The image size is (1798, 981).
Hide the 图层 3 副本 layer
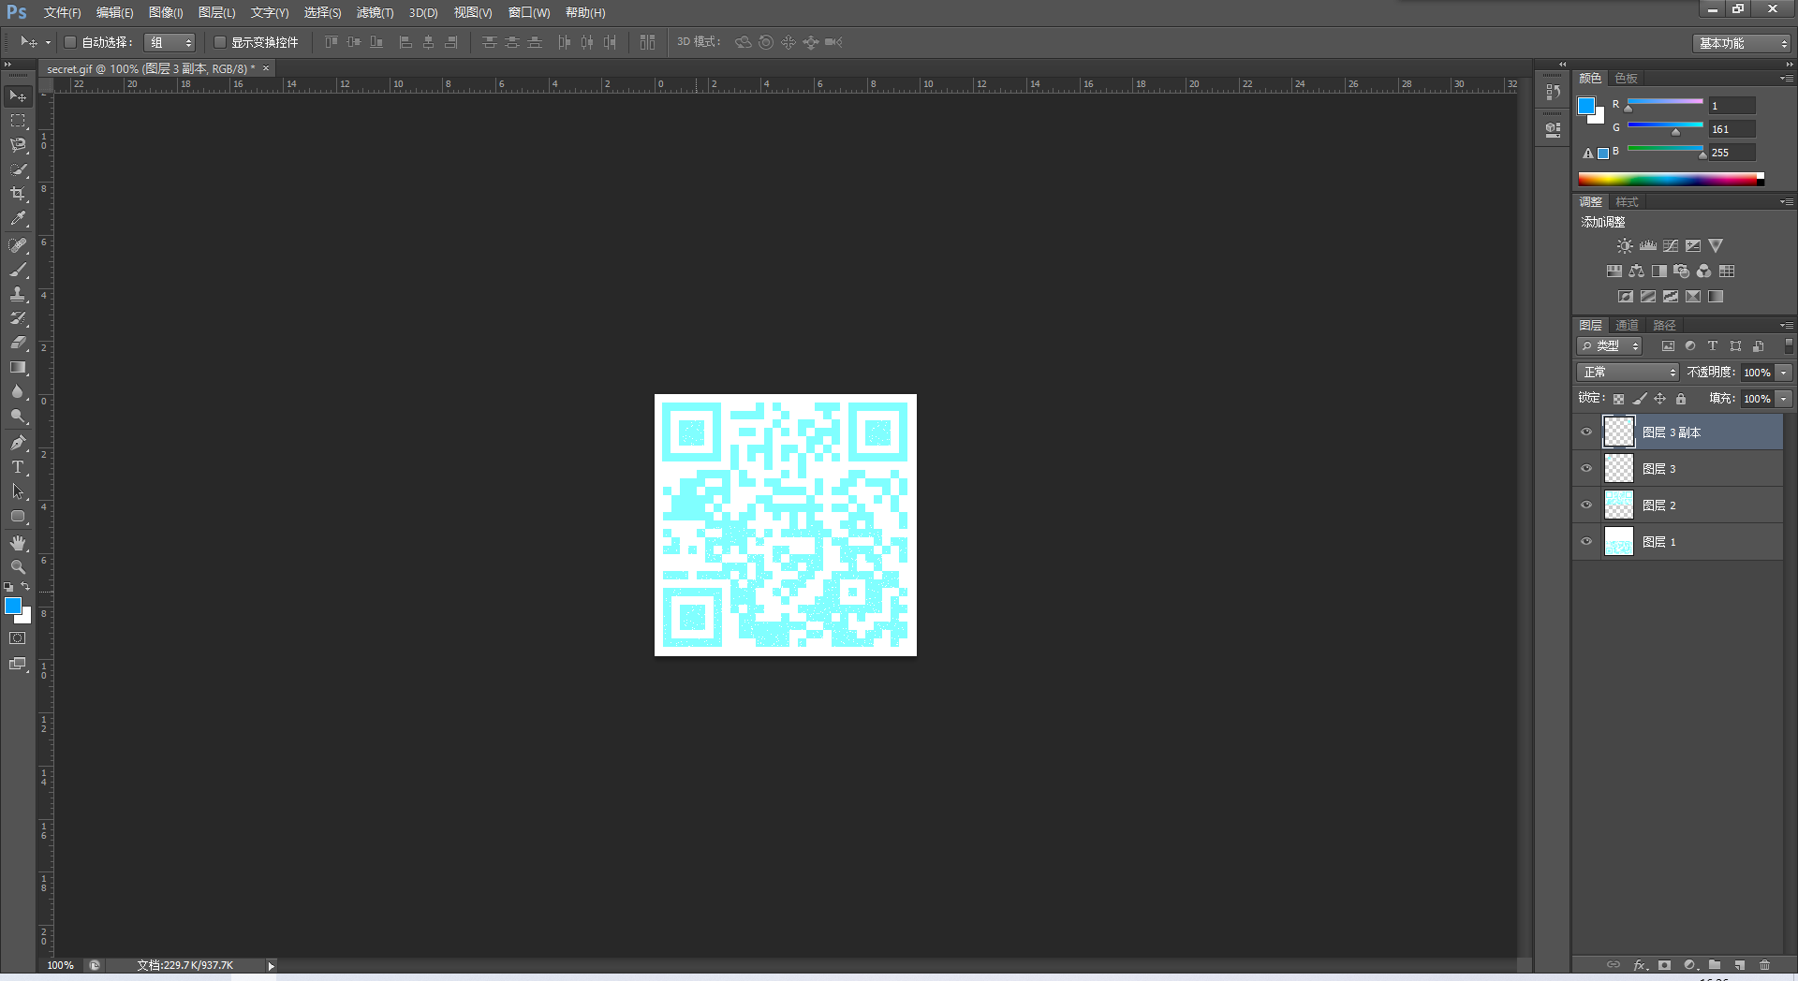pos(1586,432)
